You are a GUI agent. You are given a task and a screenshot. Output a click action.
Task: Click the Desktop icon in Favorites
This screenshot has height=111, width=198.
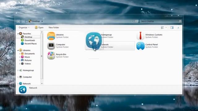click(22, 37)
